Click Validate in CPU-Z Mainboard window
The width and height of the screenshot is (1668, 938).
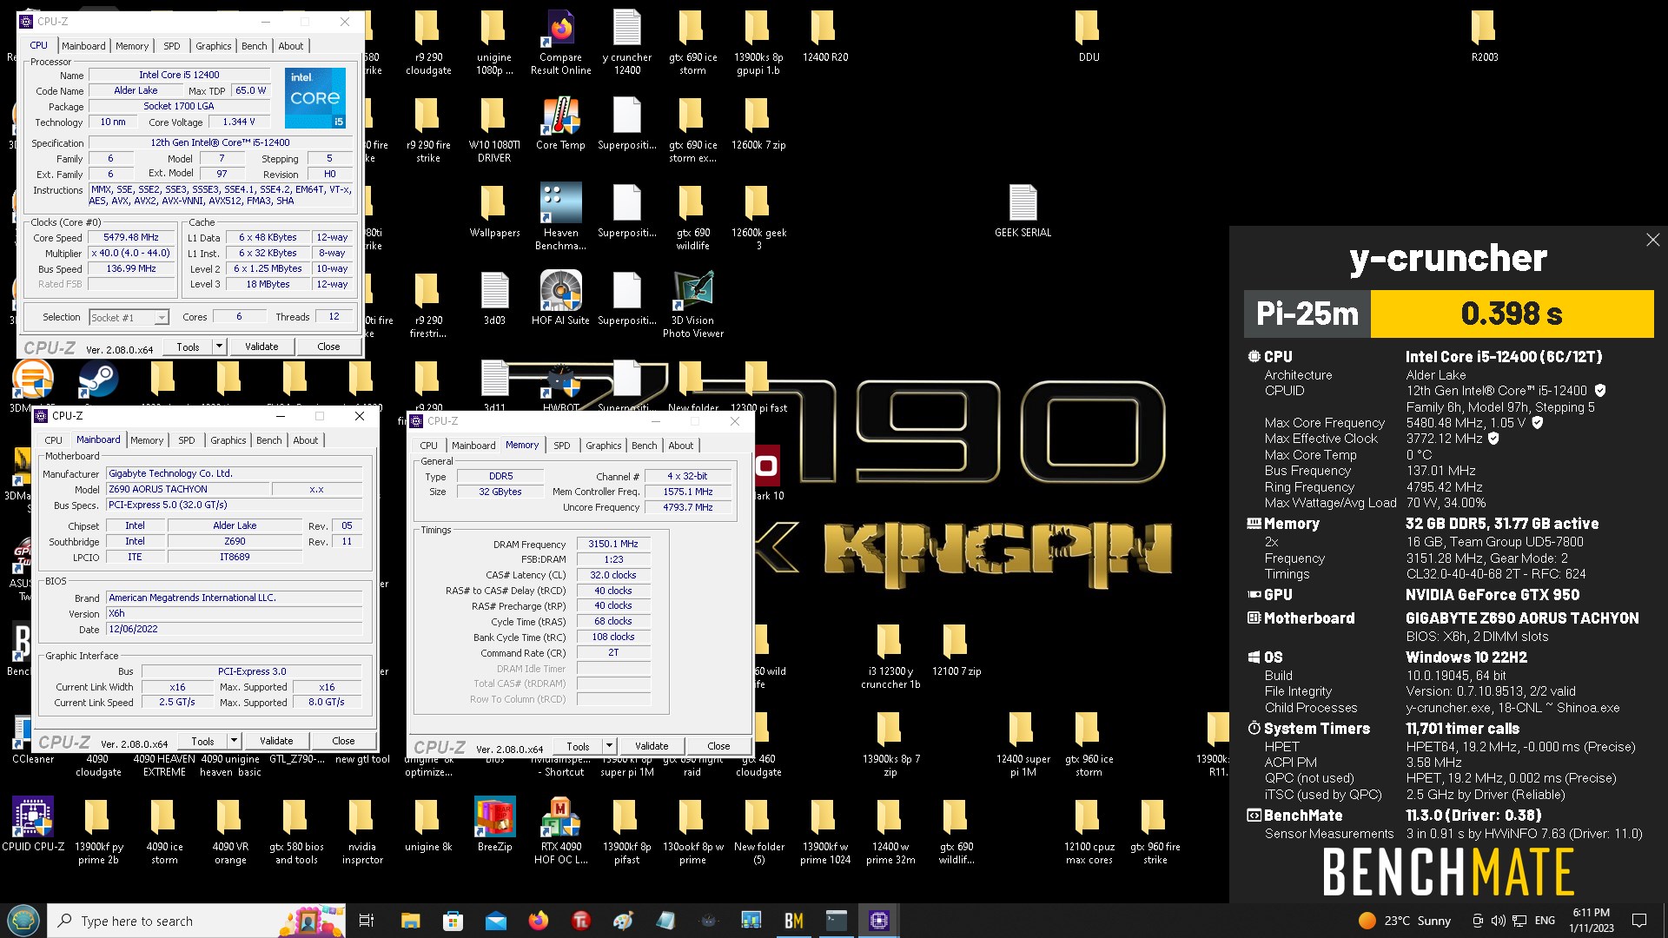276,741
